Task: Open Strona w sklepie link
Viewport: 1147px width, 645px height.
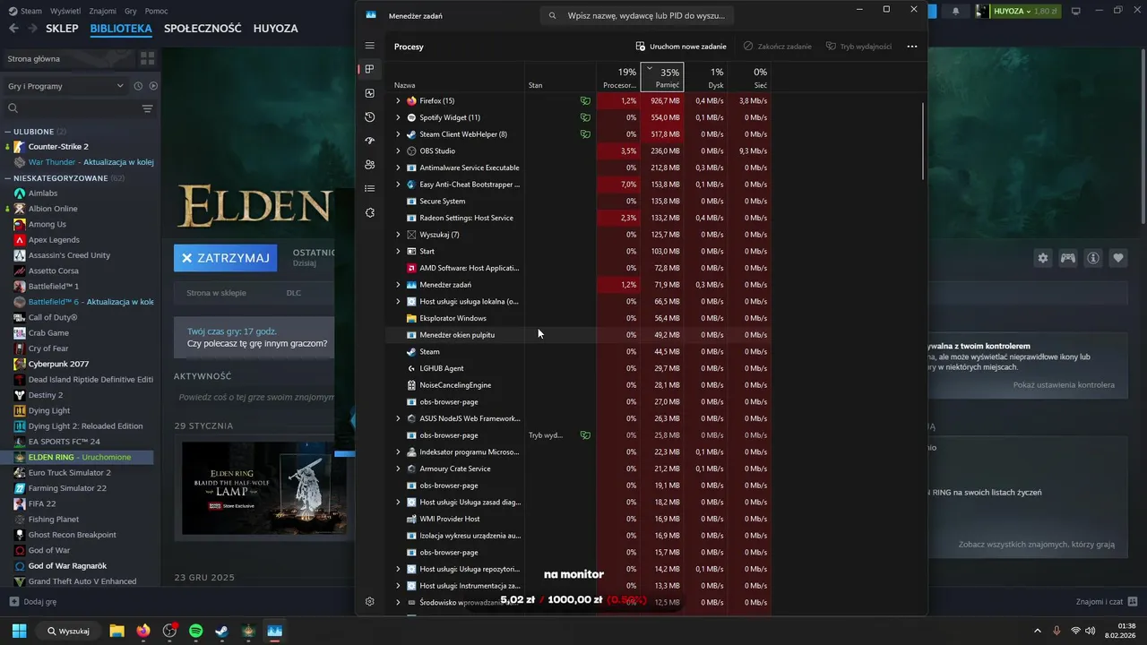Action: pos(216,293)
